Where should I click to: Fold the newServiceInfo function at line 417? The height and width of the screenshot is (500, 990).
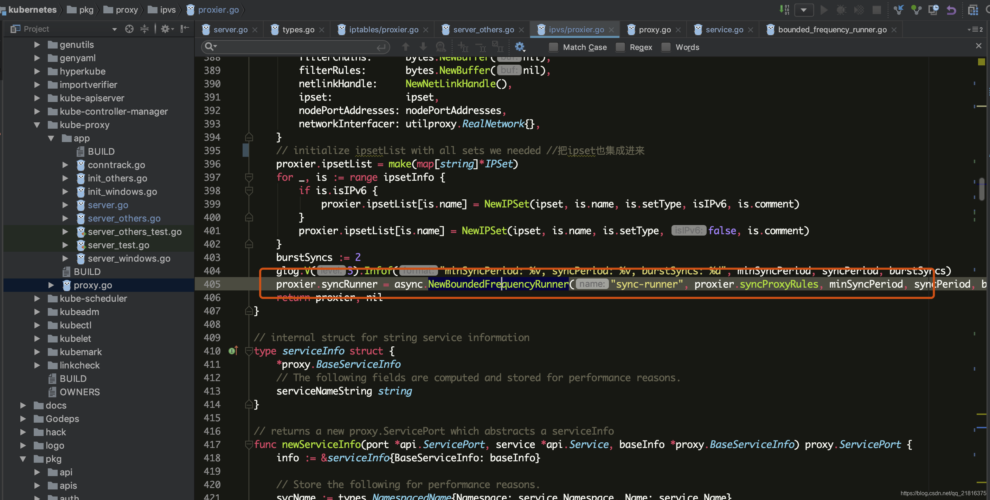(x=249, y=445)
